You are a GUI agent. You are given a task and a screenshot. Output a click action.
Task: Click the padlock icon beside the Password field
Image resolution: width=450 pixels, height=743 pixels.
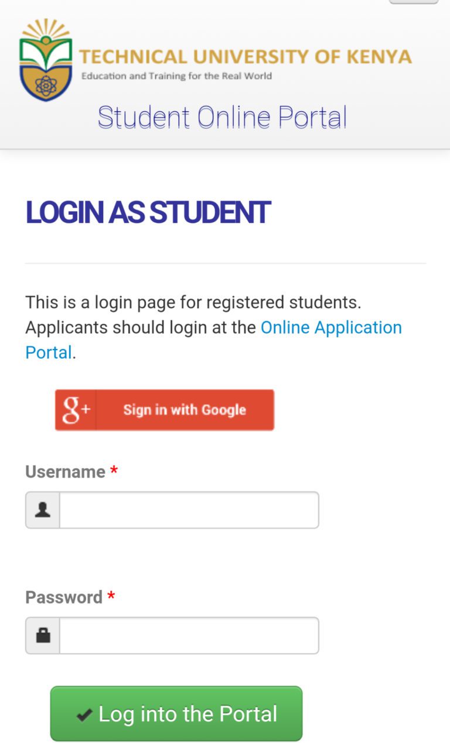42,635
